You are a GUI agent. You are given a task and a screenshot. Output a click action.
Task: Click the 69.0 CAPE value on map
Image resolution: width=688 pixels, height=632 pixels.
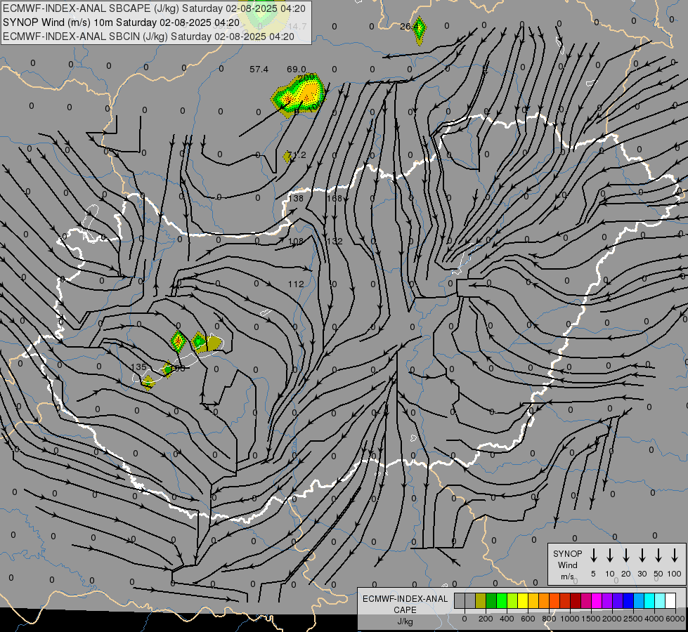[x=296, y=70]
